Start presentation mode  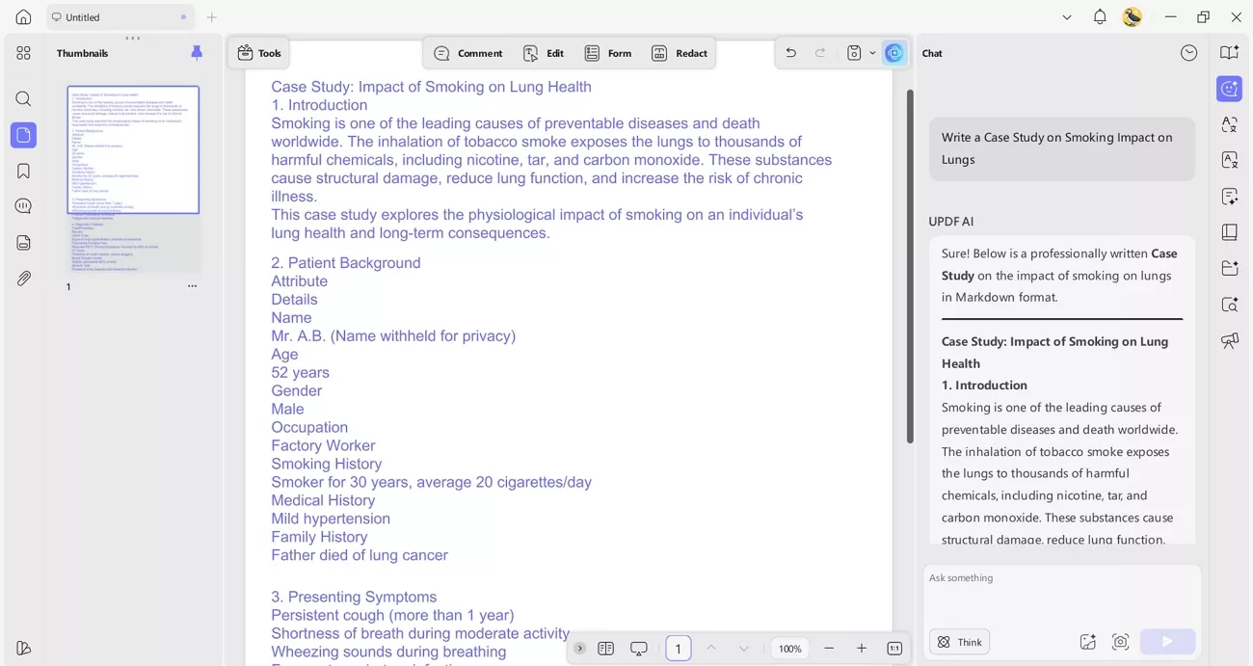point(639,649)
